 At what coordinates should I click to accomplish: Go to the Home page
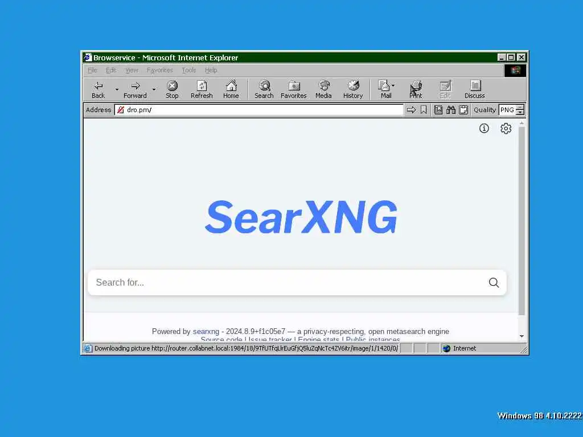point(231,90)
